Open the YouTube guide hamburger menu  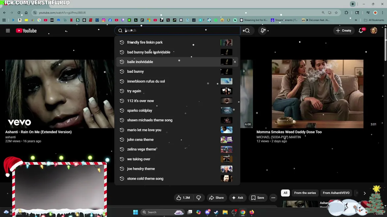[x=8, y=30]
